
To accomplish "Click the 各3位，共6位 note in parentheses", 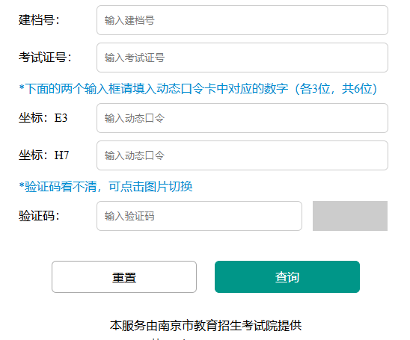I will (x=336, y=89).
